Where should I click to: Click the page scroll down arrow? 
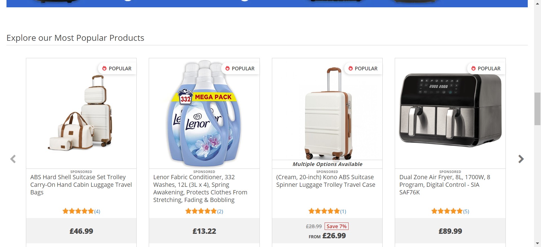pos(537,243)
